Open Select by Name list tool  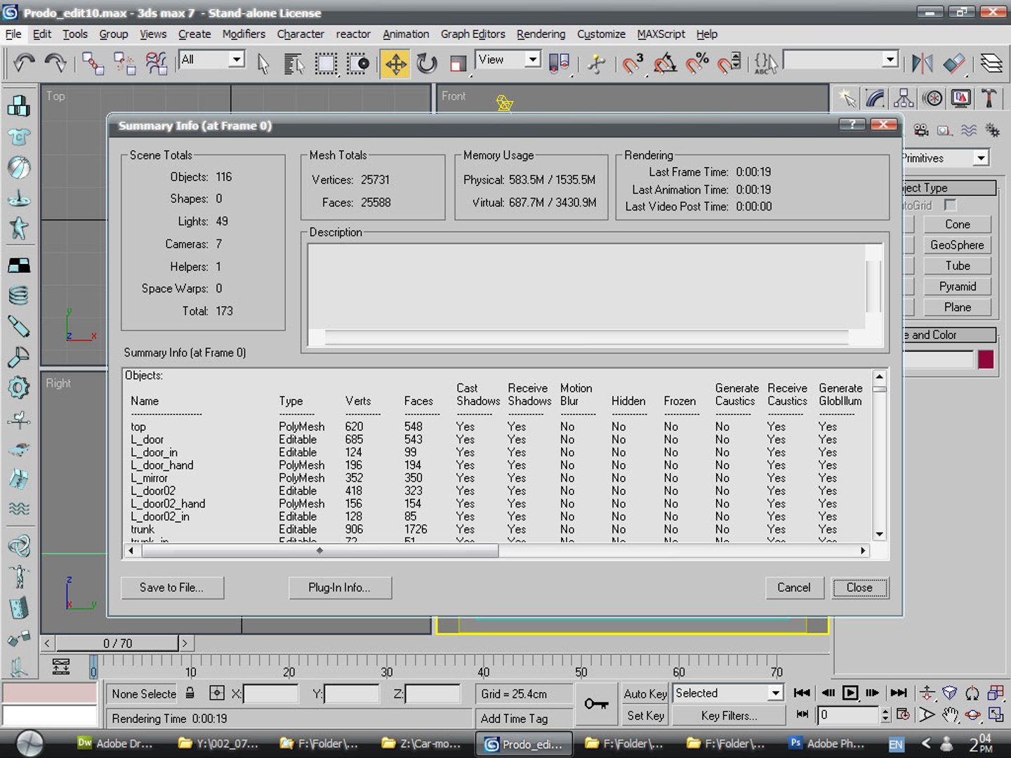(x=293, y=63)
